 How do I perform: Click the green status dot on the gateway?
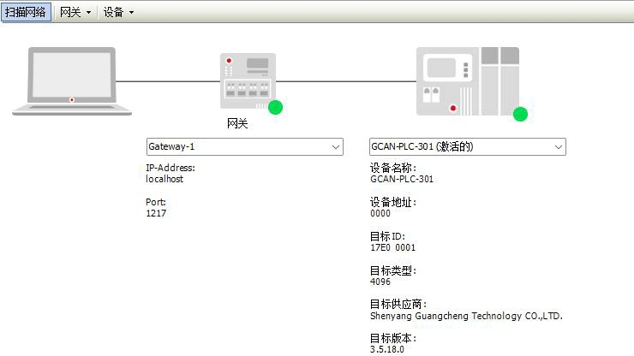(275, 107)
